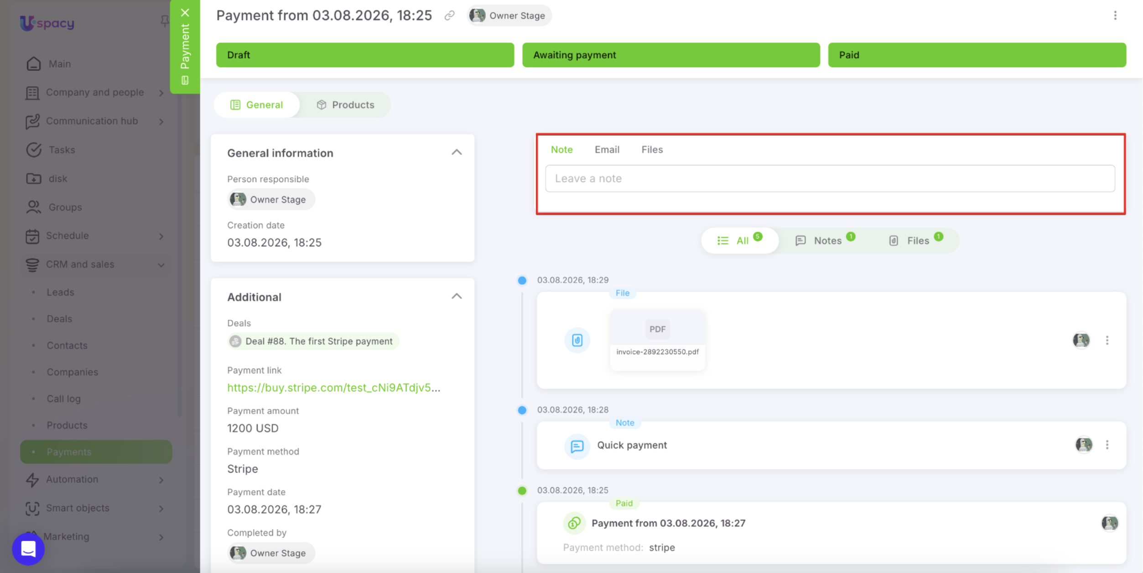Click the avatar on Quick payment note

1084,445
